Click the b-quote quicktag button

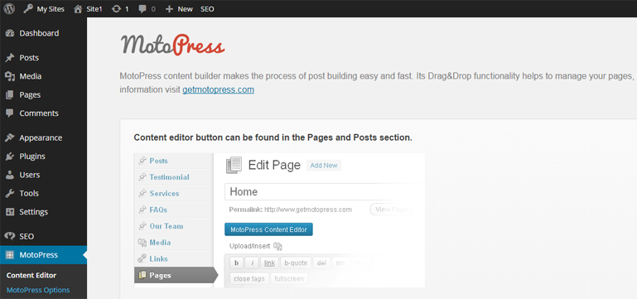point(296,263)
